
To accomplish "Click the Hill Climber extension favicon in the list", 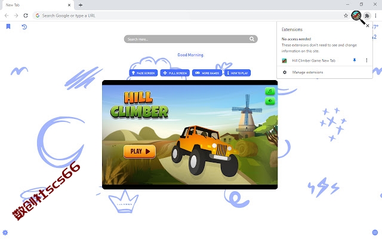I will pyautogui.click(x=284, y=60).
